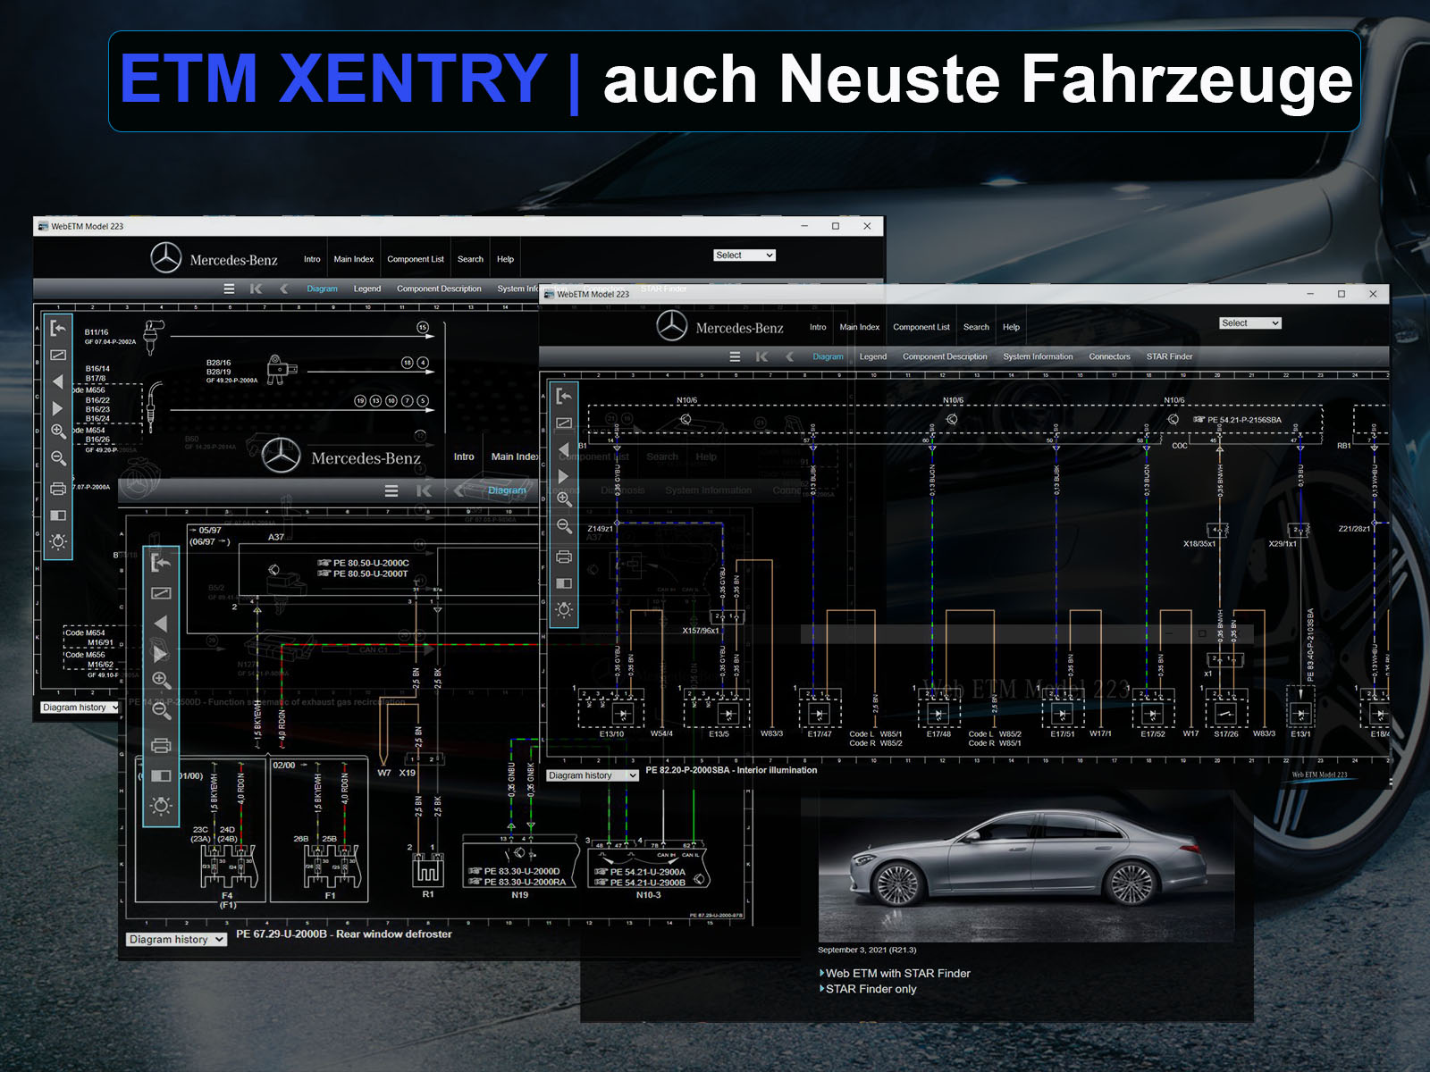Click Web ETM with STAR Finder link

[898, 973]
